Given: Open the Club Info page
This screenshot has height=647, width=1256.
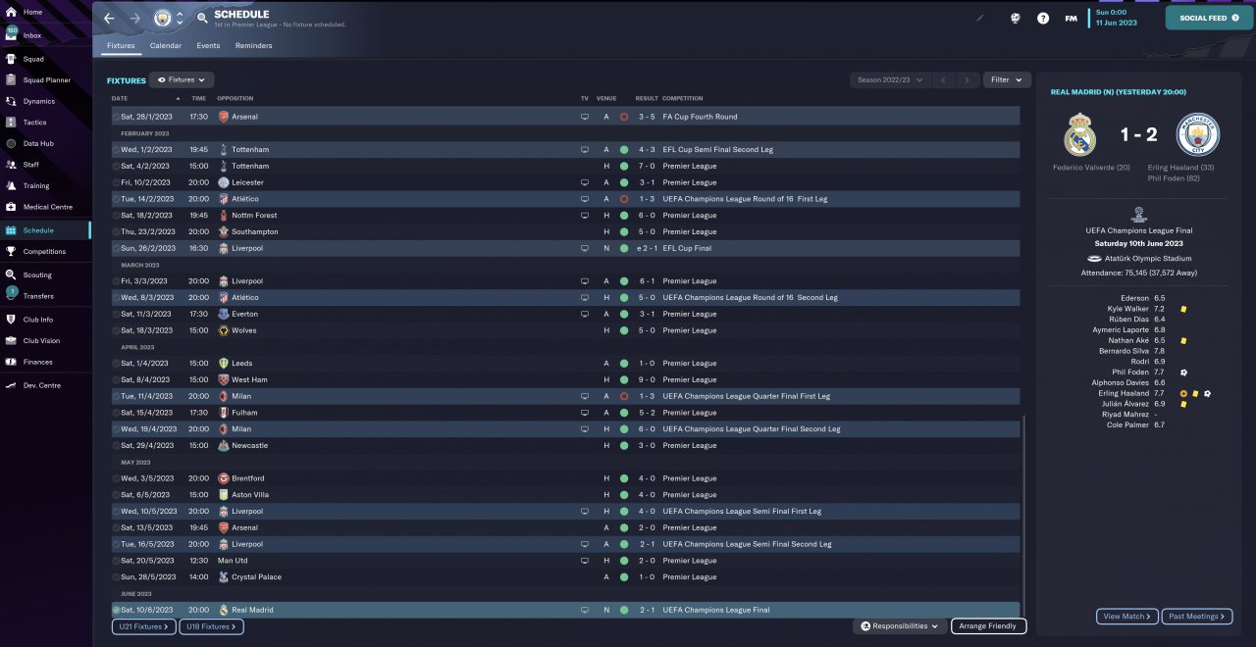Looking at the screenshot, I should coord(38,320).
